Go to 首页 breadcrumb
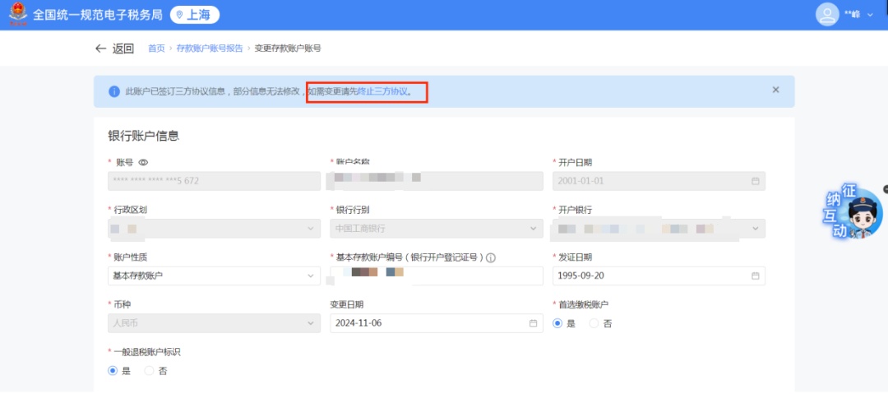 (156, 49)
